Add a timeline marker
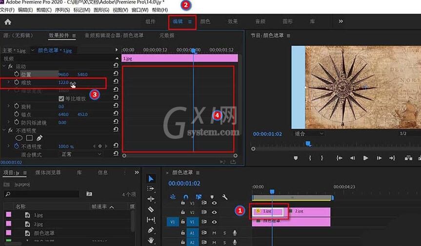 click(x=212, y=197)
